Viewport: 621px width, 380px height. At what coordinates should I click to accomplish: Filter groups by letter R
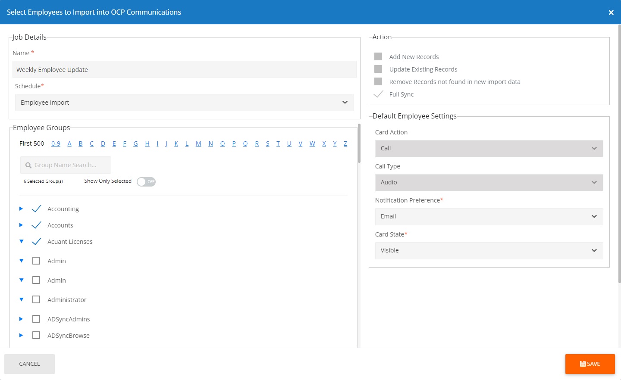click(257, 143)
